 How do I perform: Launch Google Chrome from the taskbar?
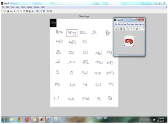point(20,120)
